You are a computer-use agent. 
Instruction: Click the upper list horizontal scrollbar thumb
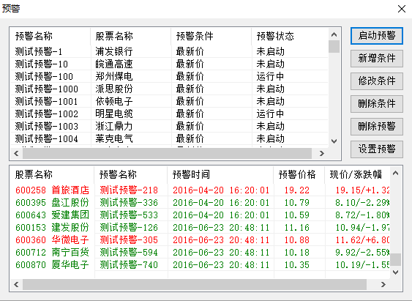[x=167, y=153]
